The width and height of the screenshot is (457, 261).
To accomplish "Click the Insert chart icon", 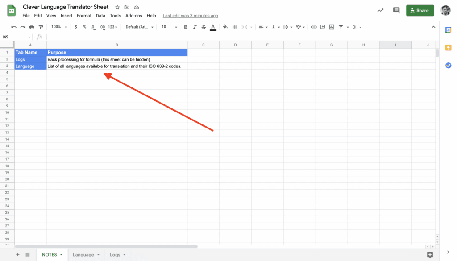I will 332,27.
